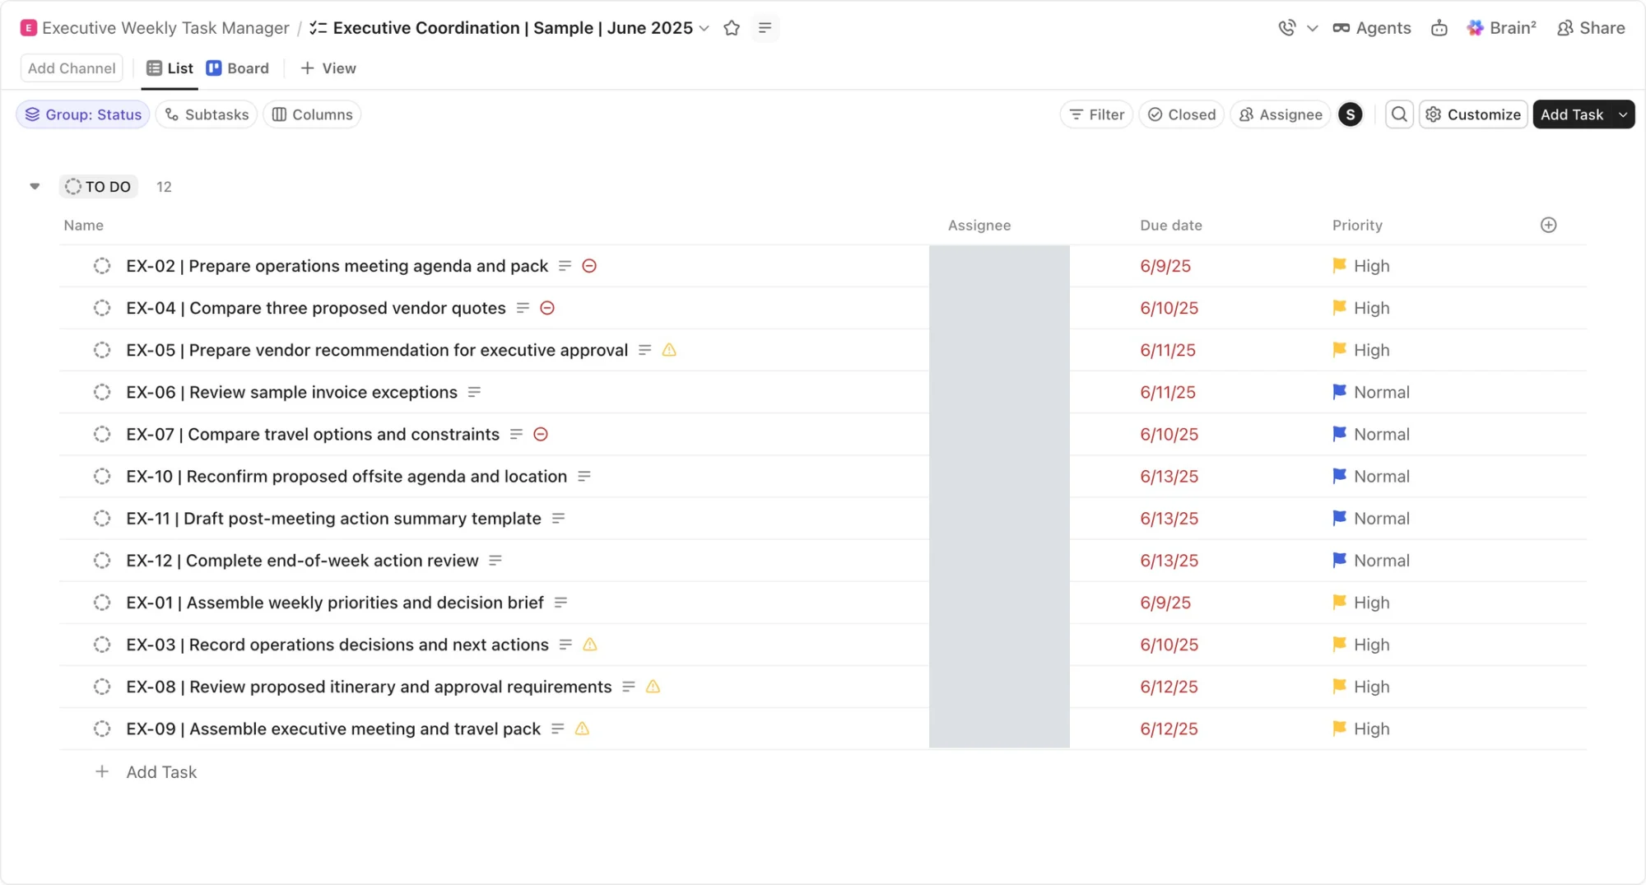Collapse the TO DO group
Screen dimensions: 1646x885
point(35,186)
